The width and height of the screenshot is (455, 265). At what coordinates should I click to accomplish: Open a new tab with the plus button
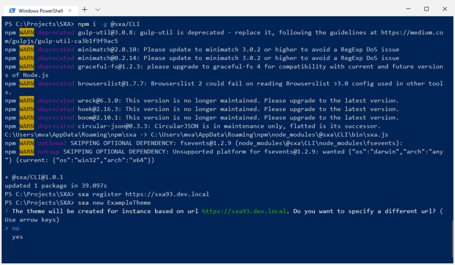pyautogui.click(x=85, y=9)
